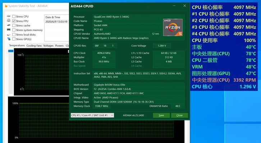Click the temperature graph area in Stability Test
This screenshot has height=143, width=261.
coord(42,72)
